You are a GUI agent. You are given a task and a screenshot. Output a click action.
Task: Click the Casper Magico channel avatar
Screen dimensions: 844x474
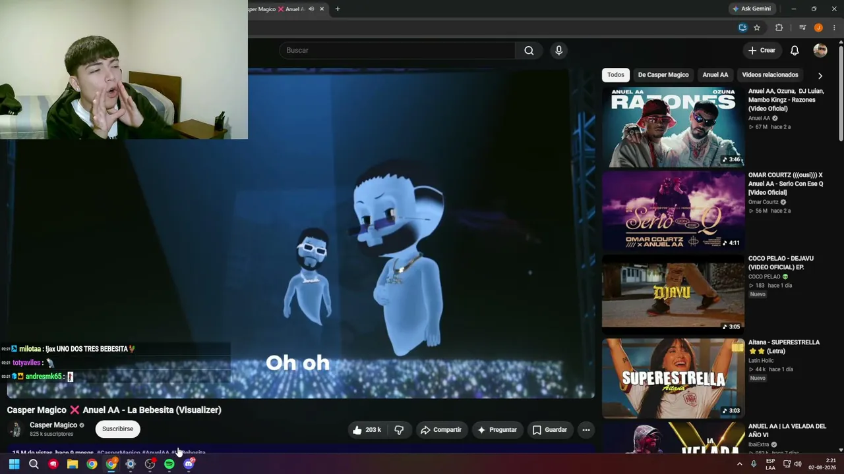pyautogui.click(x=15, y=429)
